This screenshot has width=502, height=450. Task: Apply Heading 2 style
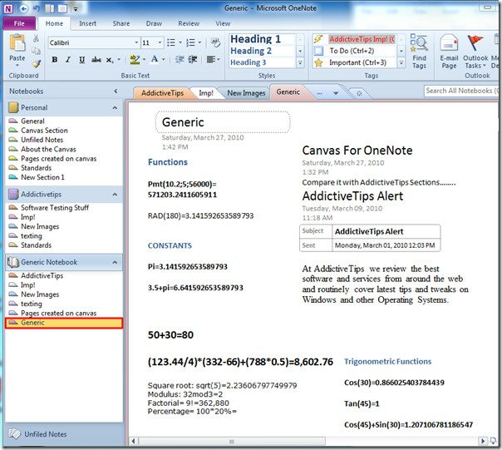coord(263,51)
